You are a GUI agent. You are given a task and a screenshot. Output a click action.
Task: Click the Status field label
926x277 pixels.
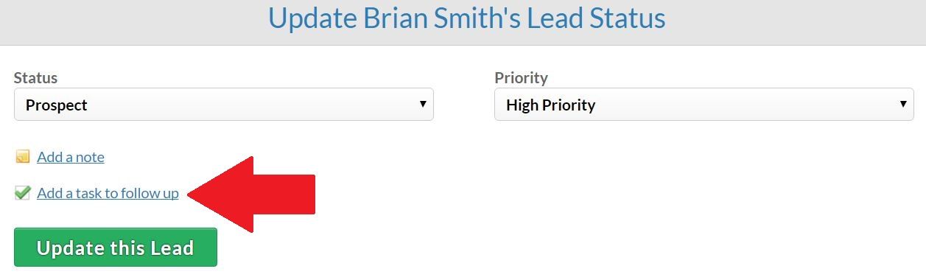point(35,77)
